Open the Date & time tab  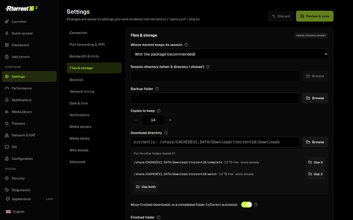click(x=94, y=103)
